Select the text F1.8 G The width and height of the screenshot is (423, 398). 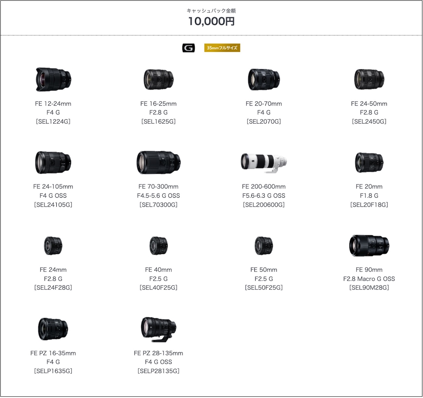click(369, 196)
